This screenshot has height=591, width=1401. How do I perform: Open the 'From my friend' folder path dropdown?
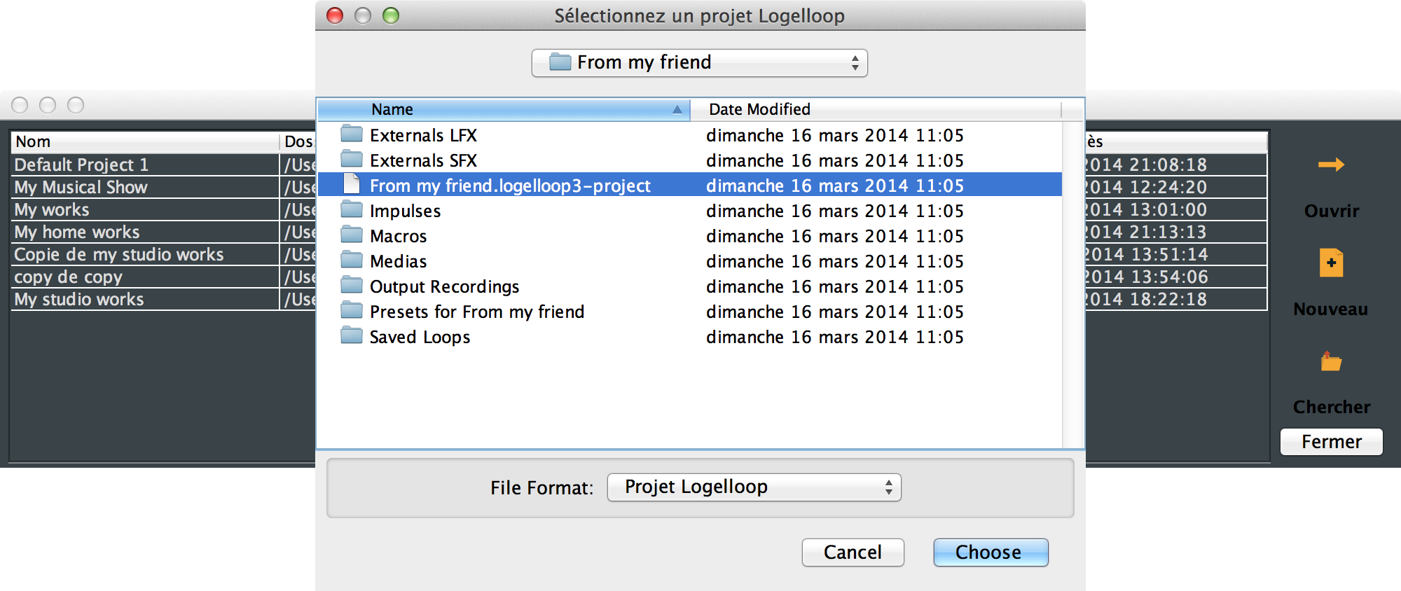[x=699, y=63]
